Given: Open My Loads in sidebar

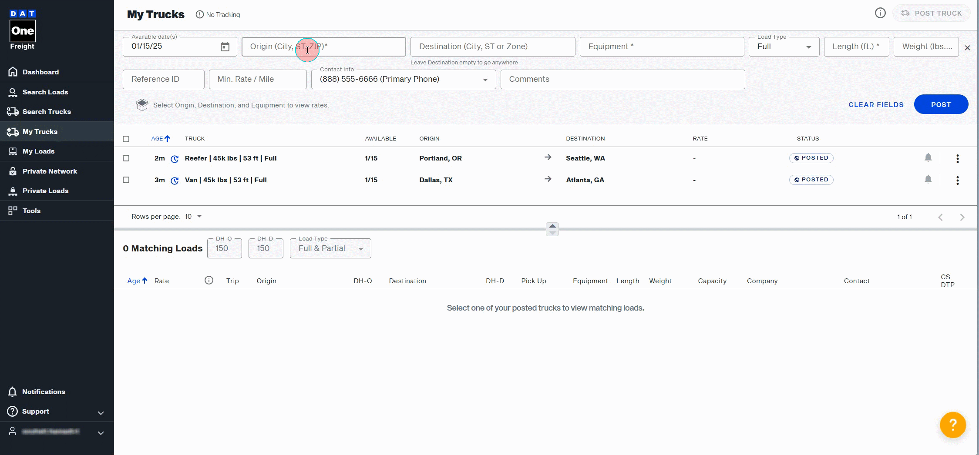Looking at the screenshot, I should pos(57,151).
